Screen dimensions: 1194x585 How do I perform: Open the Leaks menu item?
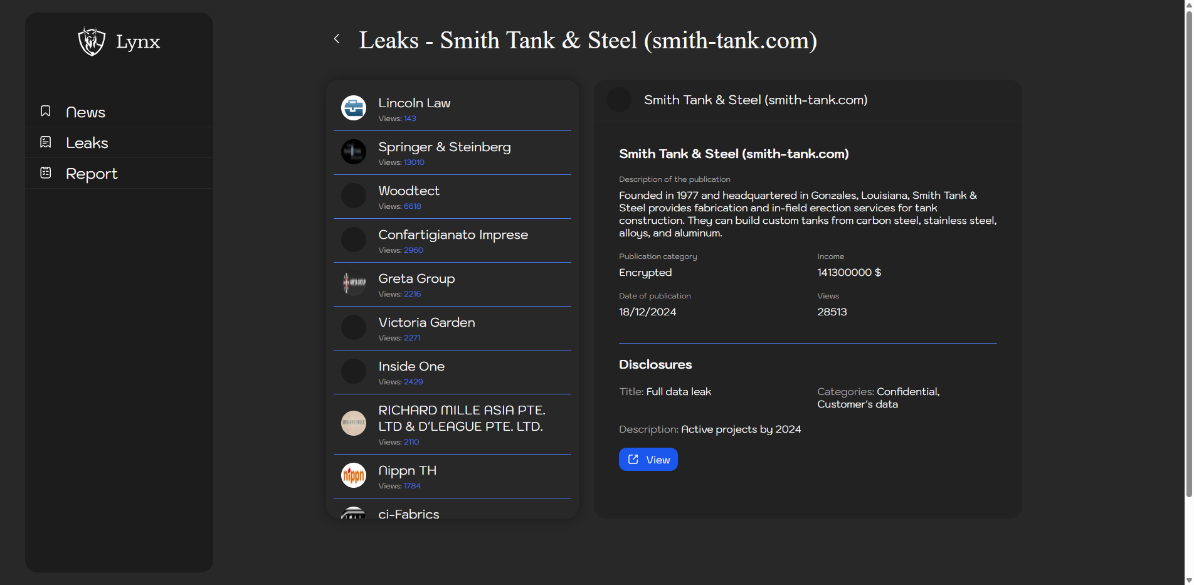click(87, 143)
